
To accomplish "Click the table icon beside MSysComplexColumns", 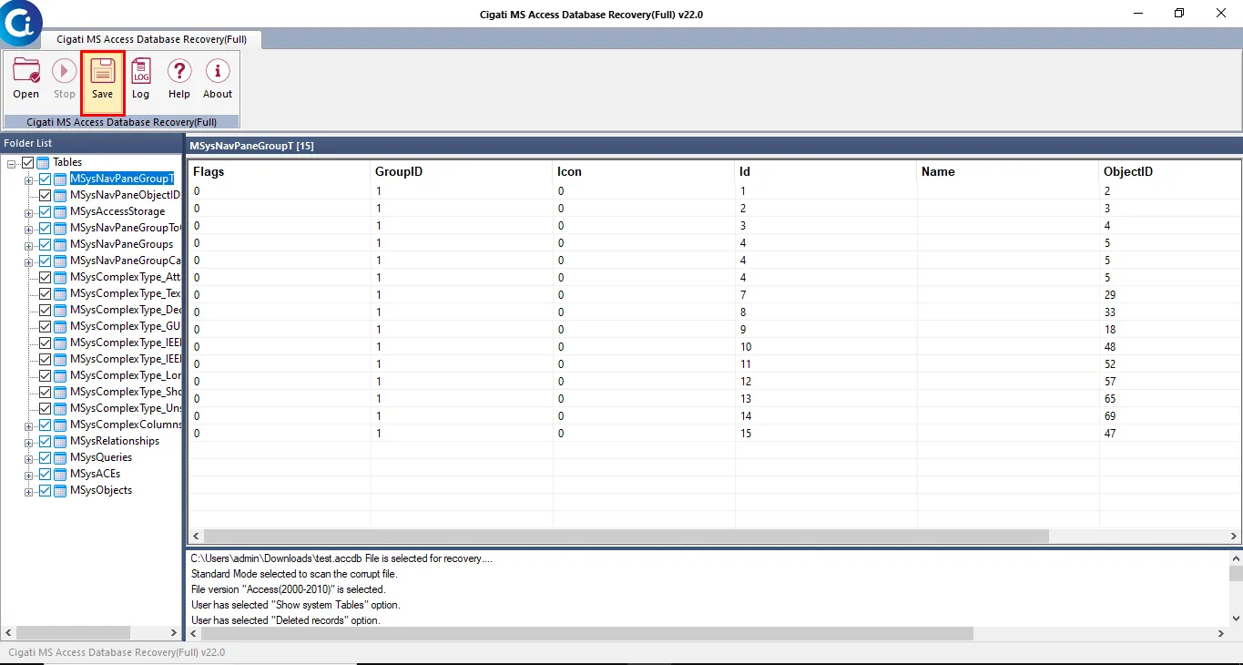I will pos(60,425).
